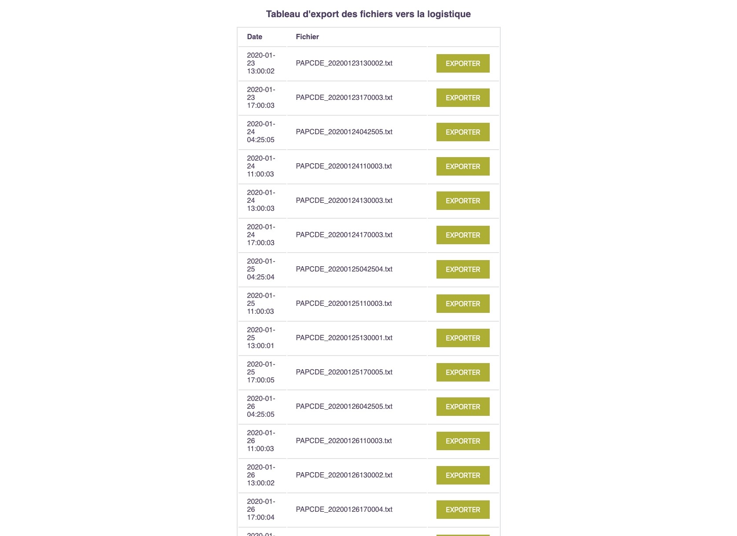Hit EXPORTER for PAPCDE_20200124170003.txt
Image resolution: width=737 pixels, height=536 pixels.
click(462, 235)
